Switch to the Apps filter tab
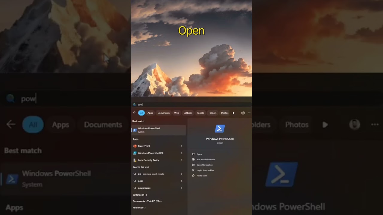Viewport: 383px width, 215px height. (150, 113)
